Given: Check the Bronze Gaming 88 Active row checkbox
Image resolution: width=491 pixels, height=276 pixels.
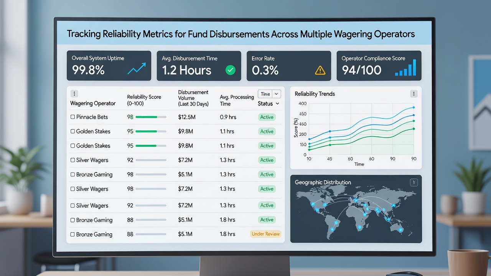Looking at the screenshot, I should click(x=72, y=220).
